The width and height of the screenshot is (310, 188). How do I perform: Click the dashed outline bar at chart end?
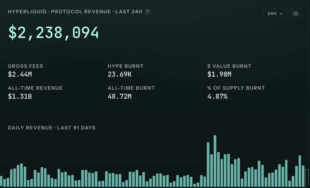pos(307,178)
